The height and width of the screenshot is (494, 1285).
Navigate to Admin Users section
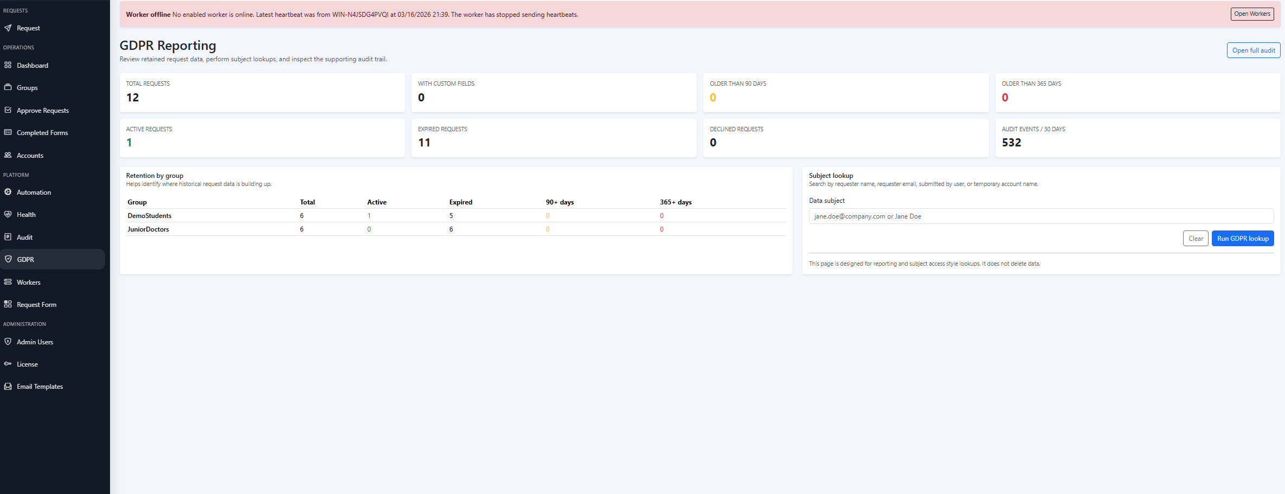35,342
